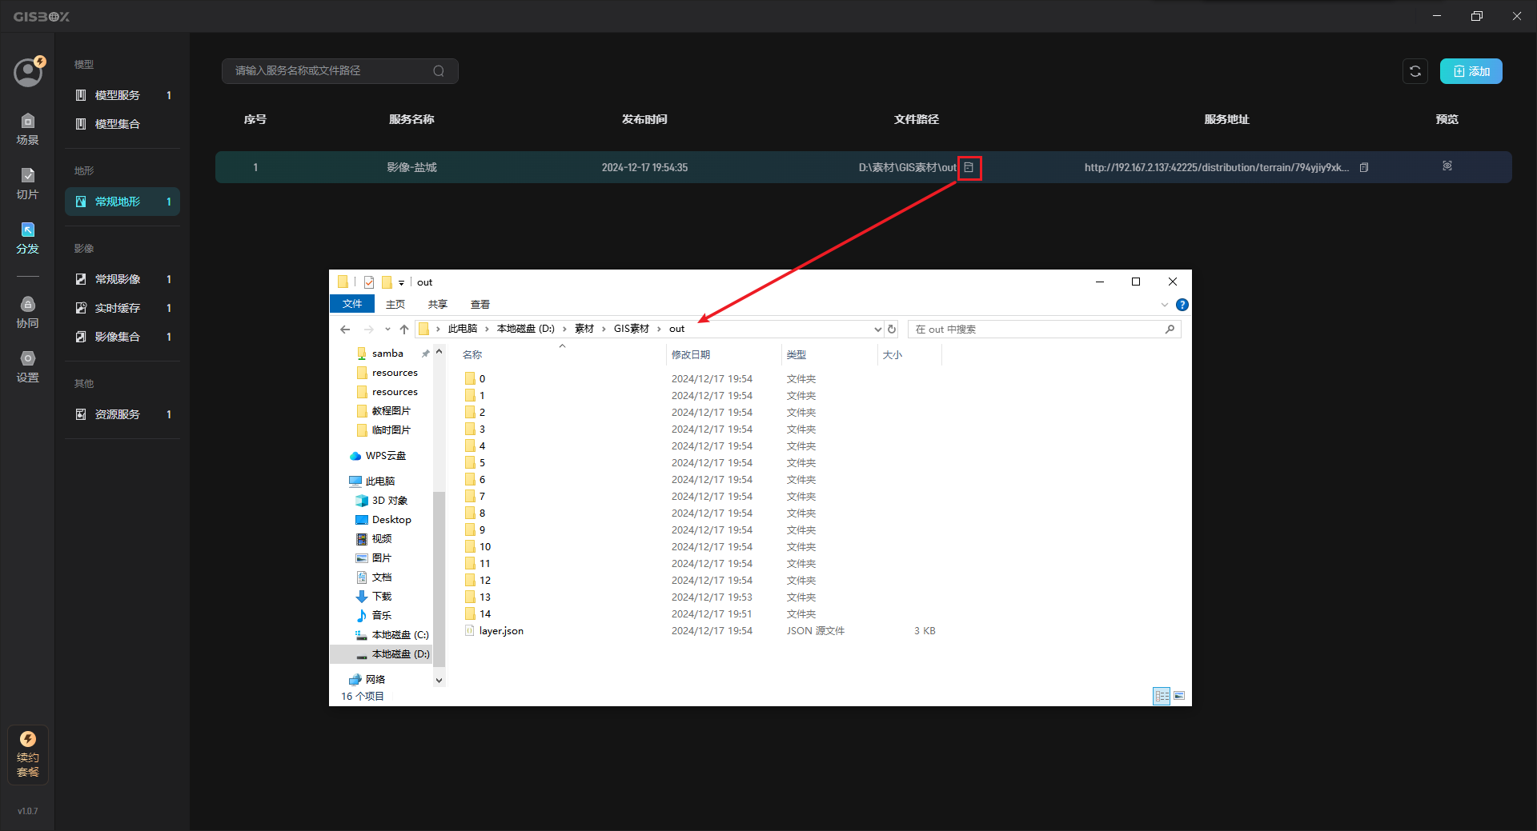Sort files by 修改日期 column

click(x=691, y=355)
